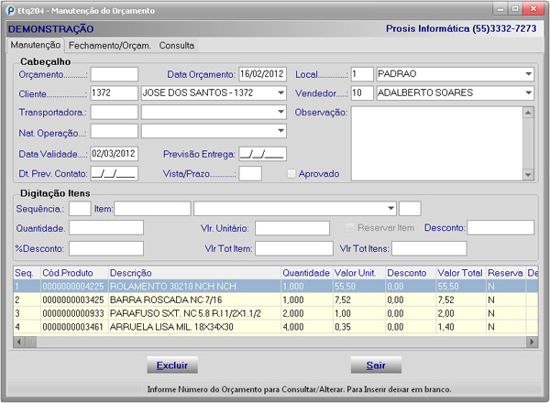This screenshot has height=403, width=550.
Task: Select row ARRUELA LISA MIL. 18X34X30
Action: coord(275,327)
